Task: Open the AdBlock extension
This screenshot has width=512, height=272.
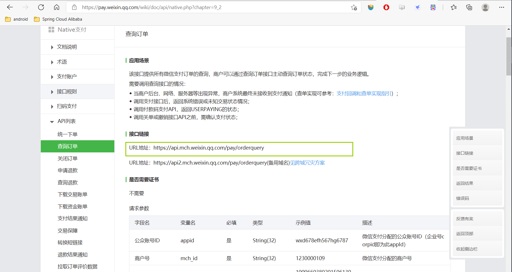Action: point(386,7)
